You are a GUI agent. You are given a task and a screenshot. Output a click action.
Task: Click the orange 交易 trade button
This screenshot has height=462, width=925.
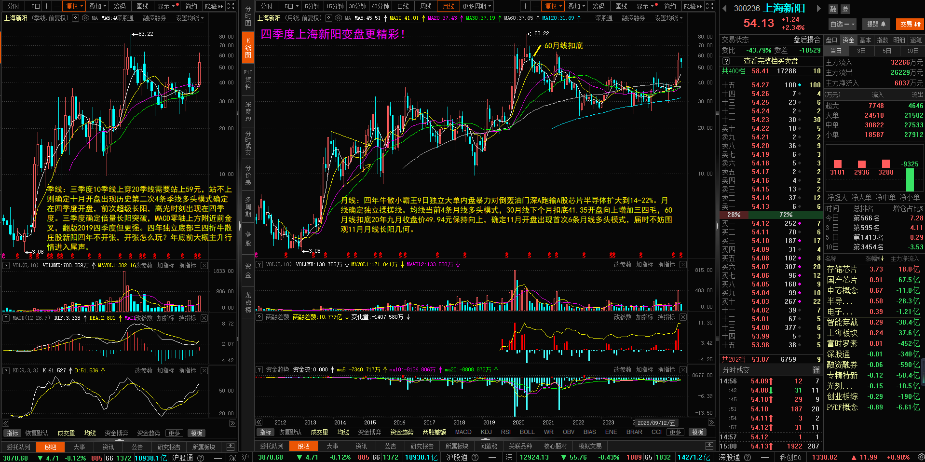[x=910, y=24]
